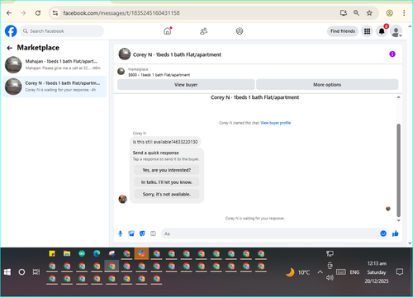Open the zoom magnifier icon in address bar
This screenshot has width=413, height=297.
(x=356, y=13)
